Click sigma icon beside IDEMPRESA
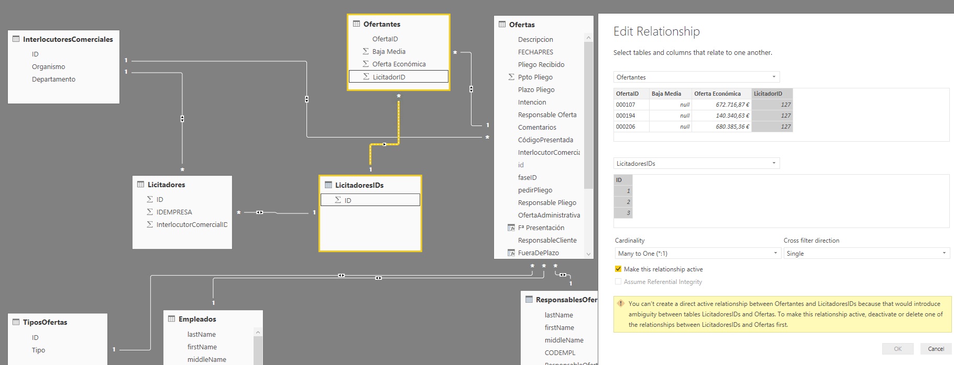This screenshot has width=954, height=365. (149, 212)
